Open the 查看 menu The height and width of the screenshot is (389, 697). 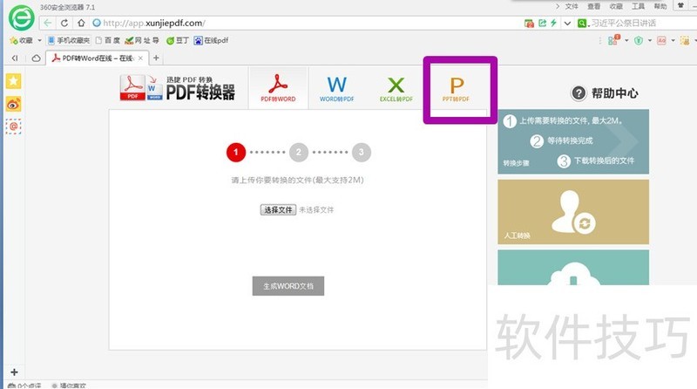coord(593,6)
